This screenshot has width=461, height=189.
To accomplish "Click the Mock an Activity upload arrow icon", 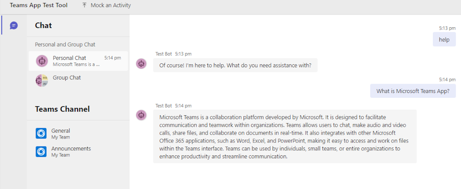I will click(x=84, y=5).
